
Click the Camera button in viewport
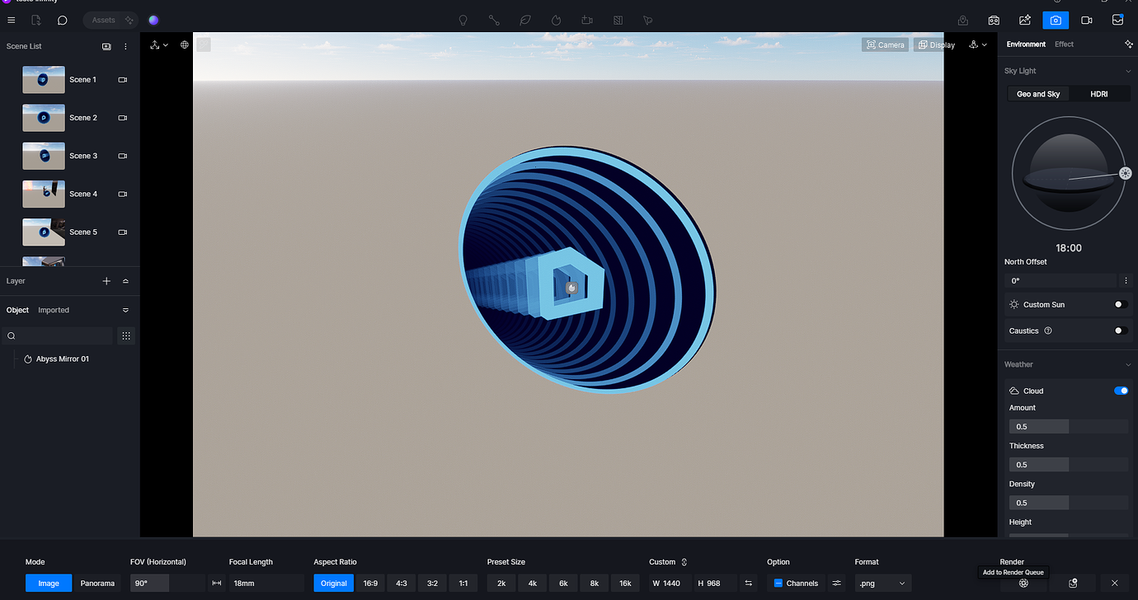coord(885,45)
